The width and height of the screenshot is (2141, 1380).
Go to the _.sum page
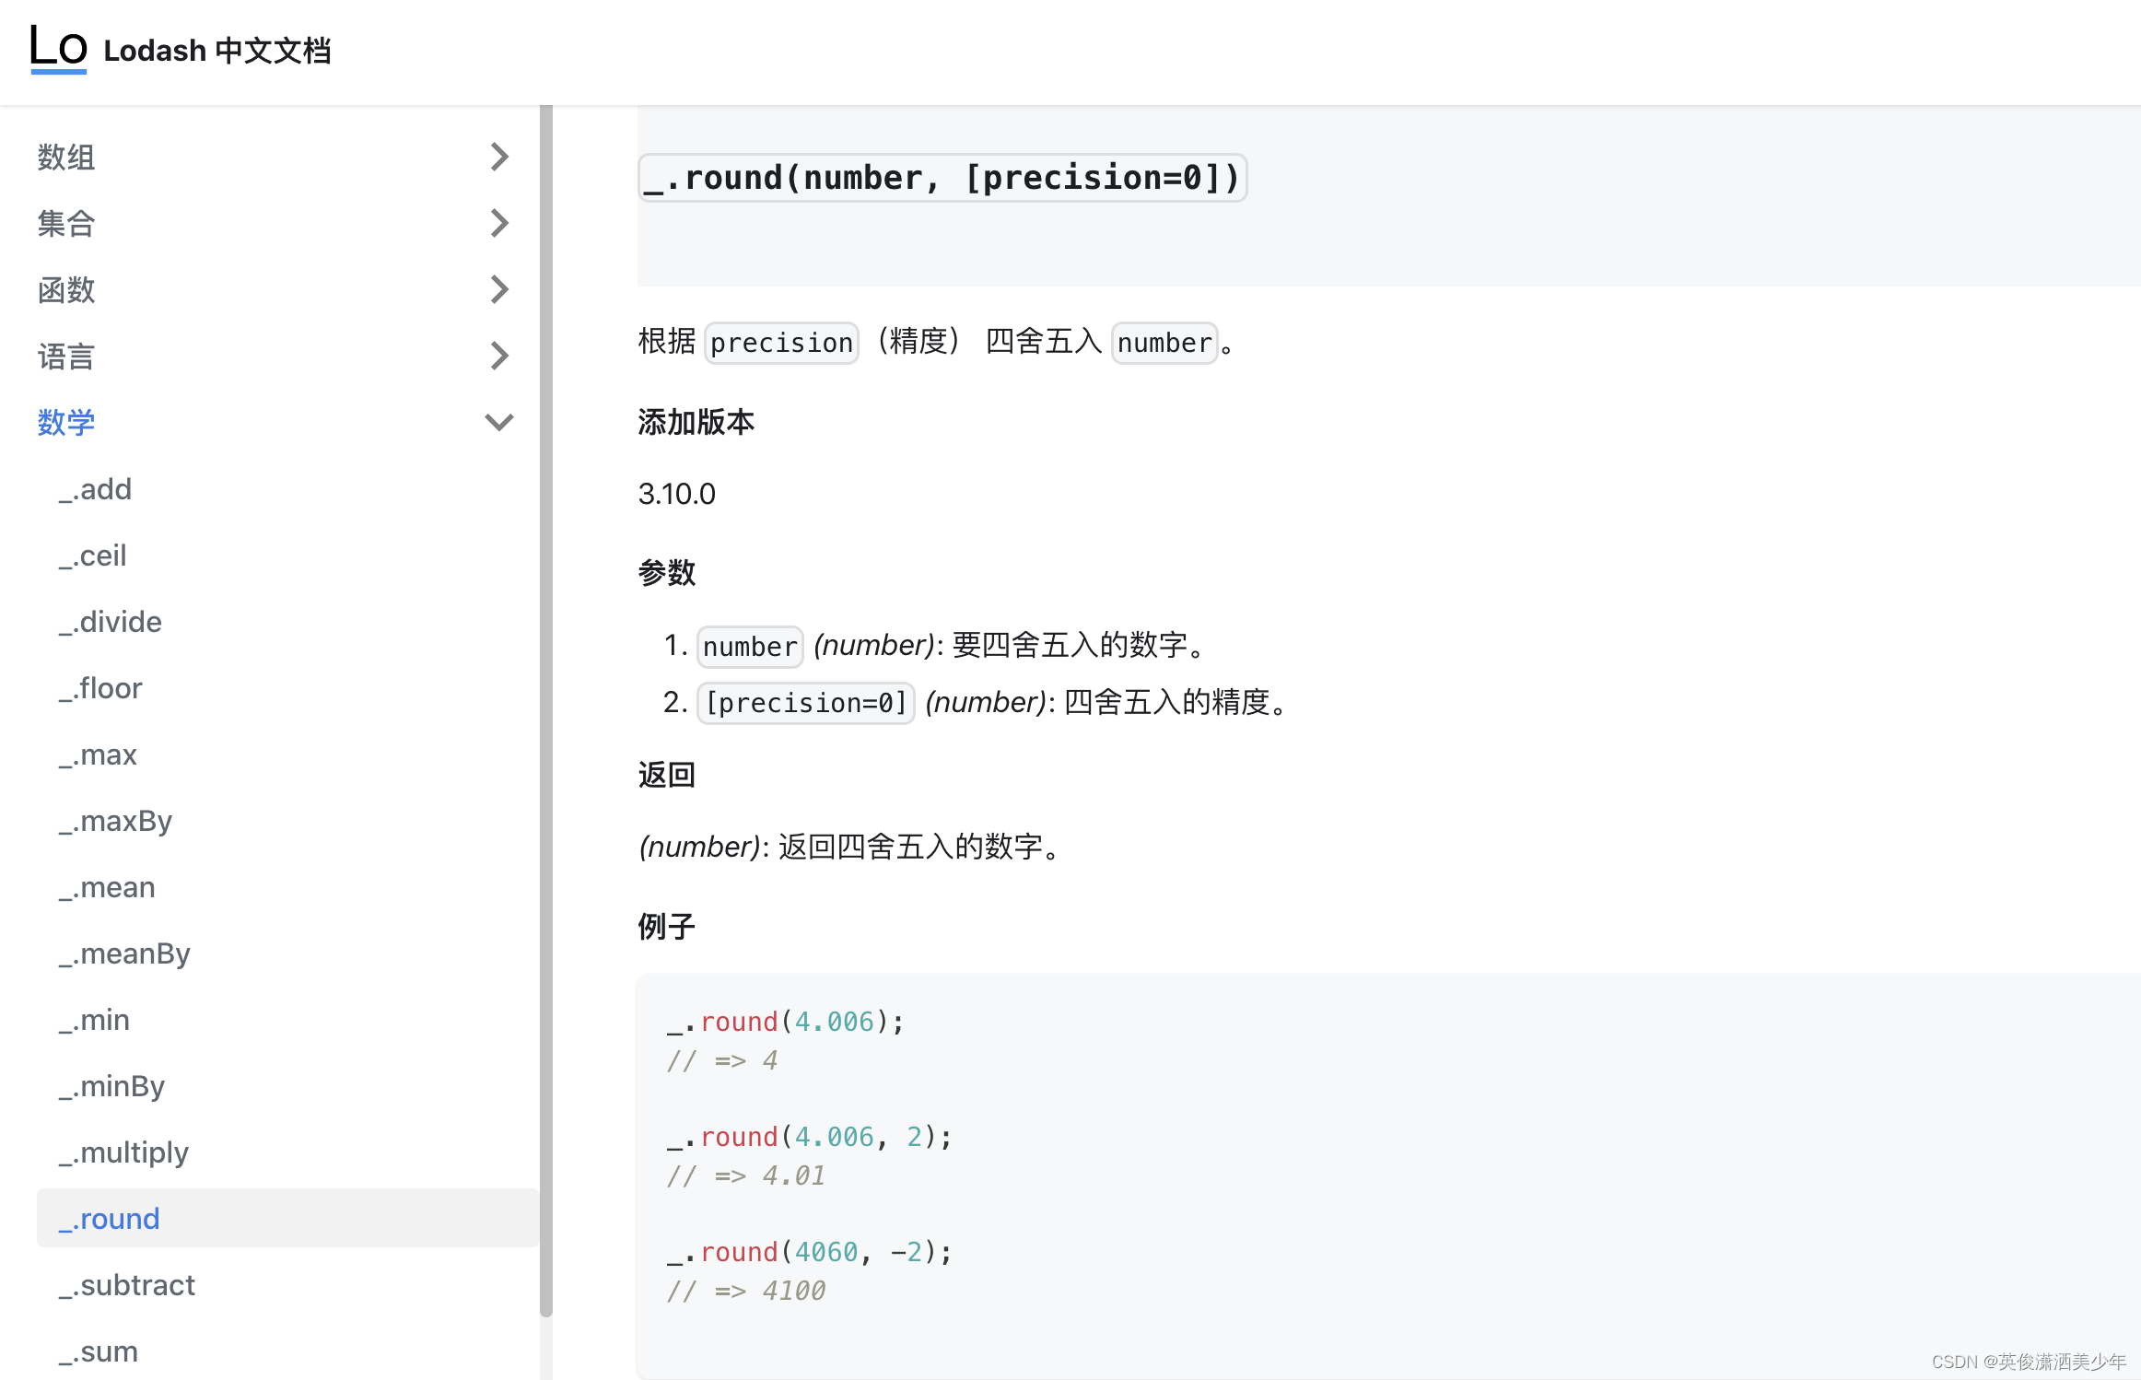tap(99, 1351)
